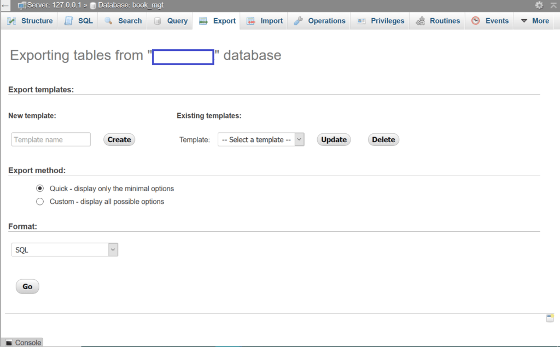Screen dimensions: 560x347
Task: Switch to the Structure tab
Action: (x=30, y=20)
